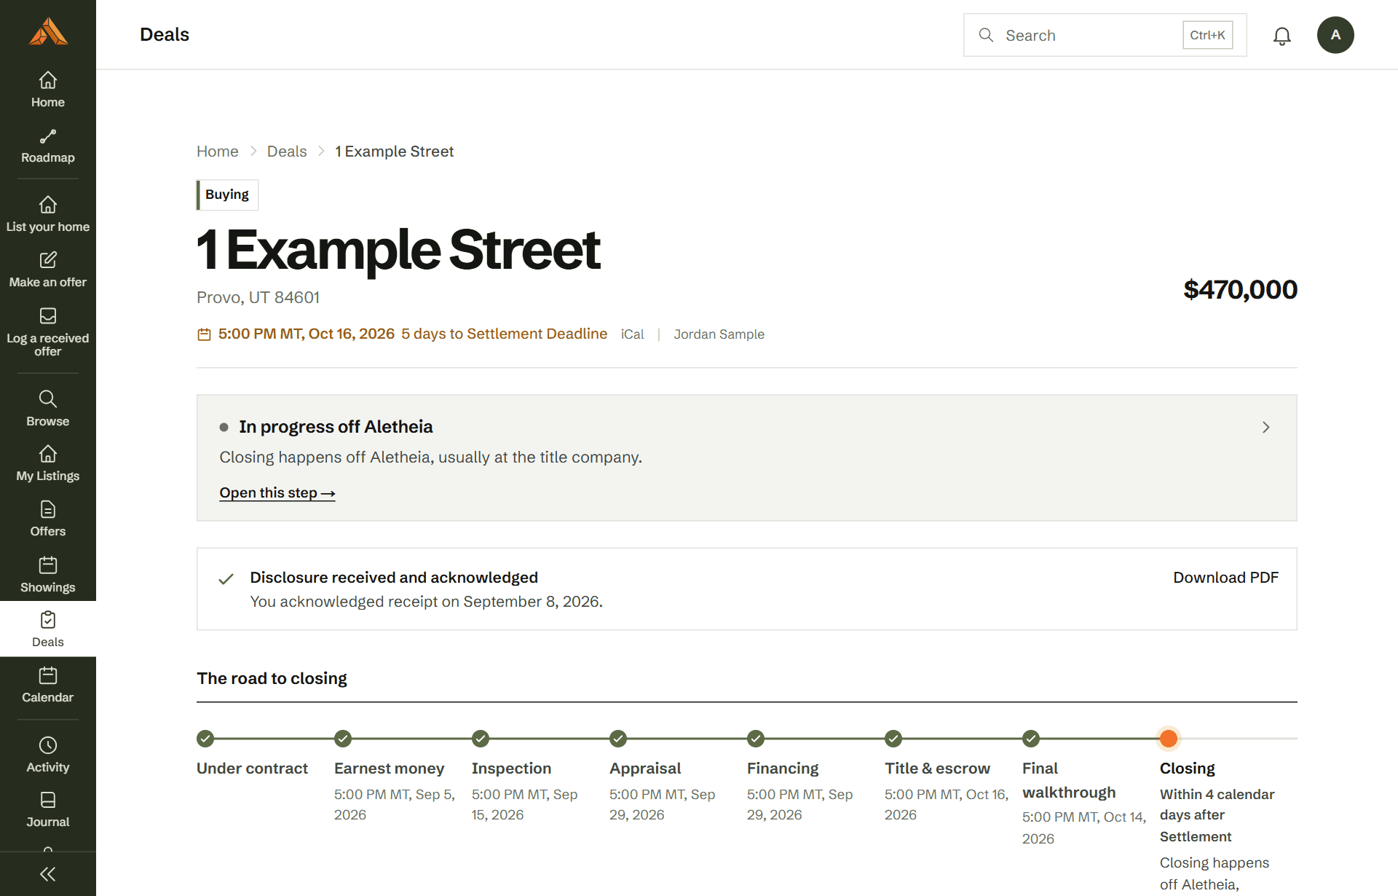
Task: Open Offers in sidebar
Action: [48, 519]
